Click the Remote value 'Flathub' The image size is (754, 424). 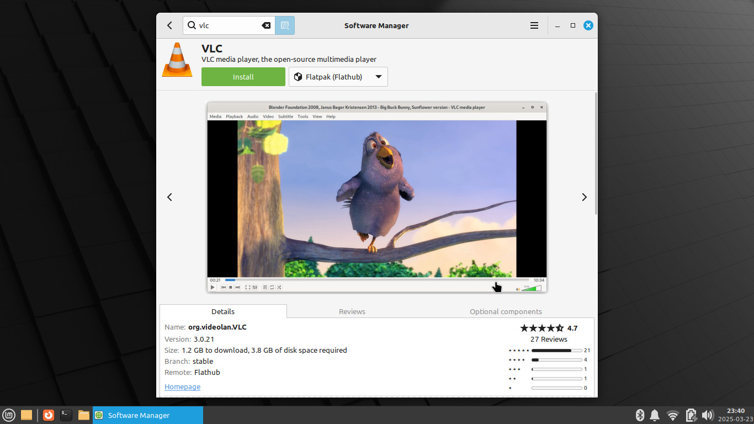(x=207, y=372)
